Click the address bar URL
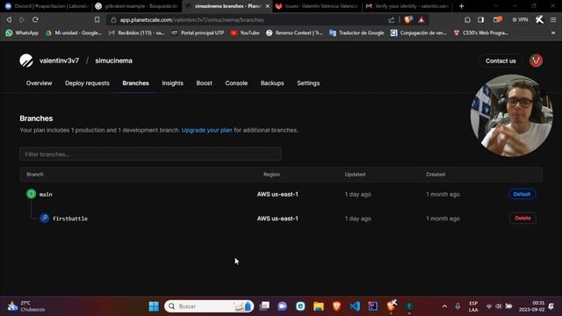Screen dimensions: 562x316 click(x=191, y=20)
